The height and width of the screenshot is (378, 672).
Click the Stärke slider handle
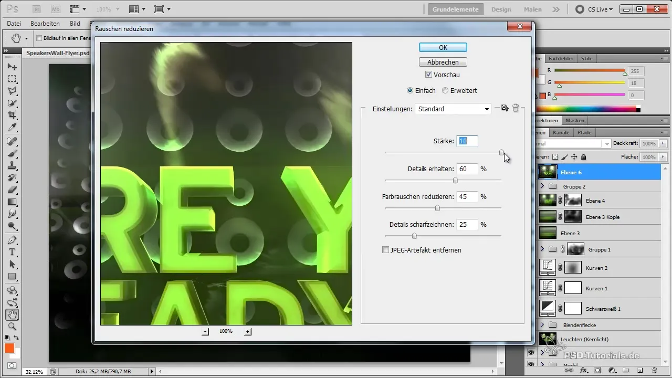[501, 152]
